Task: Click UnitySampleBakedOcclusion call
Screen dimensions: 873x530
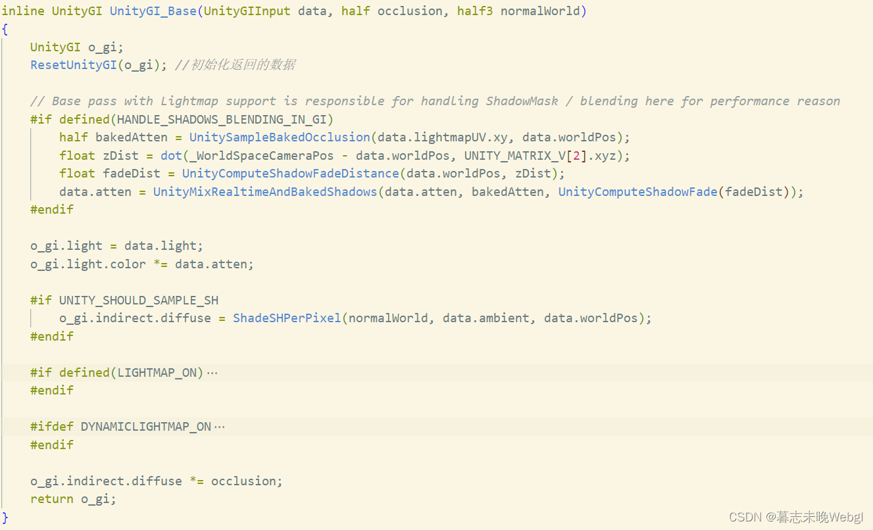Action: click(280, 137)
